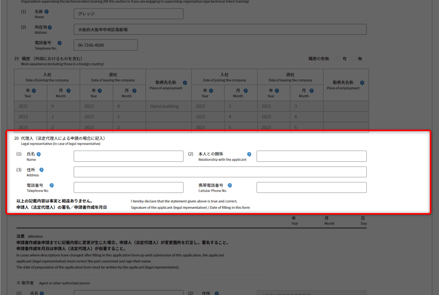Click organization name field containing グレッジ
This screenshot has width=439, height=295.
pyautogui.click(x=129, y=14)
